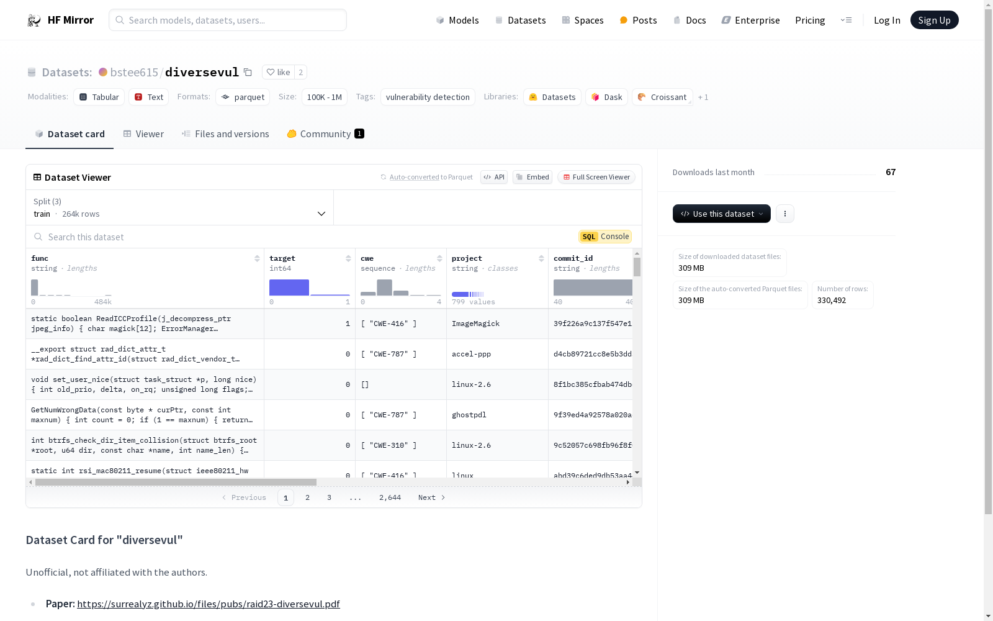Copy the dataset name with copy icon
Screen dimensions: 993x621
pos(248,72)
